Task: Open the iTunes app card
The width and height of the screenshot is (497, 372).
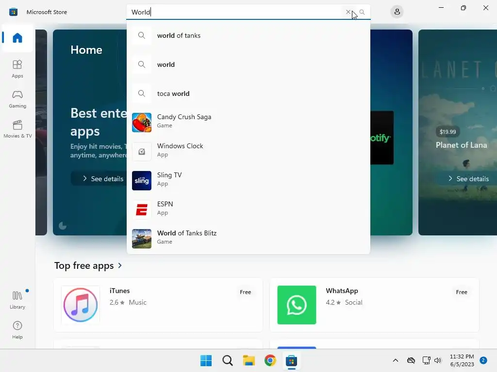Action: [x=158, y=305]
